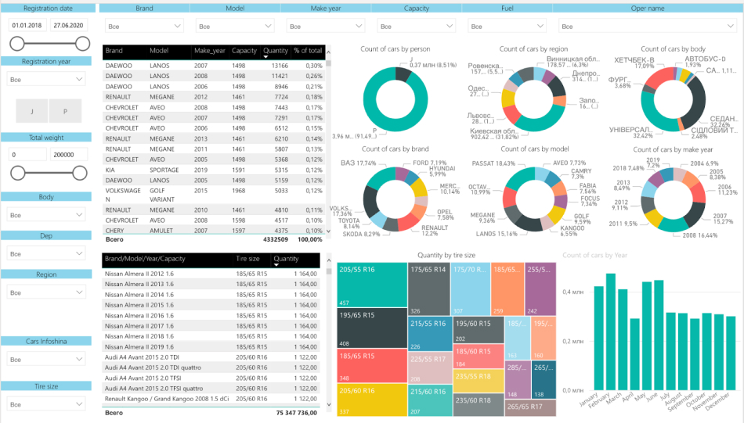Screen dimensions: 744x423
Task: Select the 205/60 R16 yellow treemap tile
Action: coord(372,400)
